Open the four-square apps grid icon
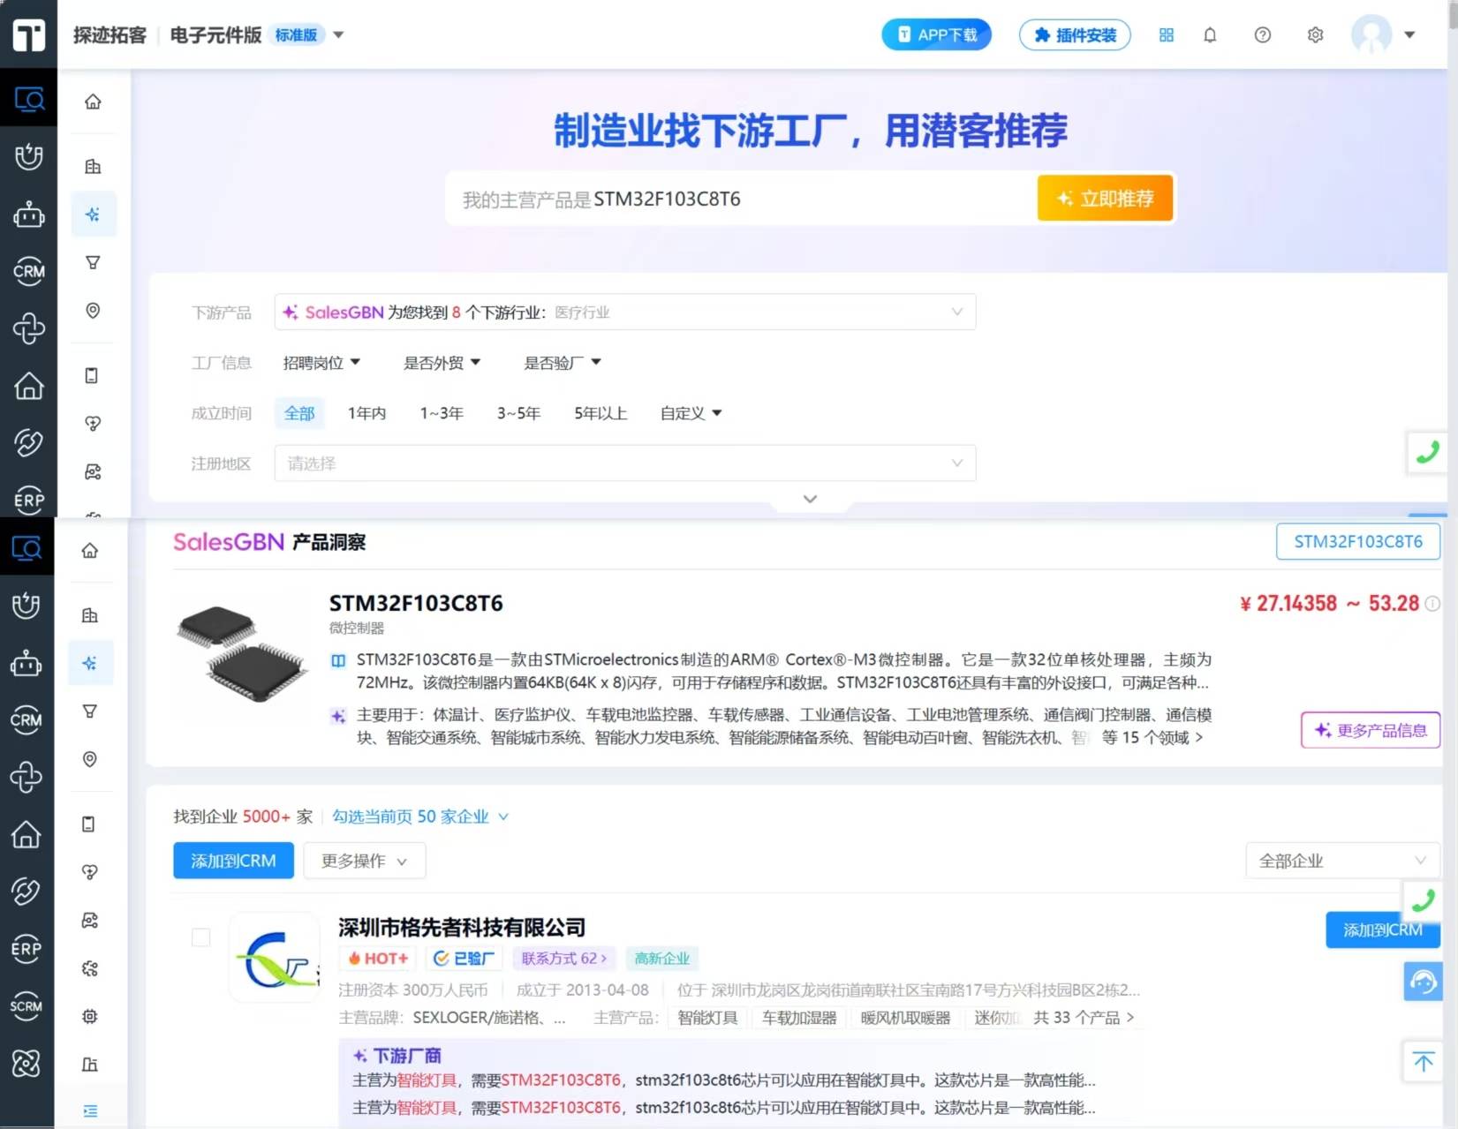 tap(1167, 35)
